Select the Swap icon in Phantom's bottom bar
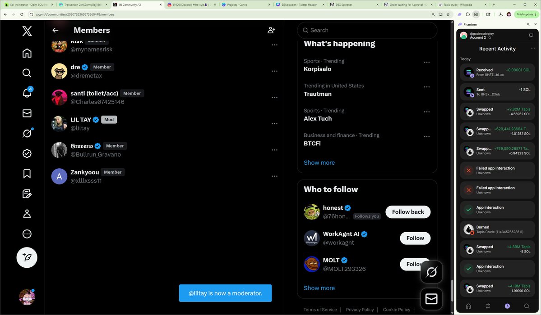Image resolution: width=541 pixels, height=315 pixels. pos(489,306)
